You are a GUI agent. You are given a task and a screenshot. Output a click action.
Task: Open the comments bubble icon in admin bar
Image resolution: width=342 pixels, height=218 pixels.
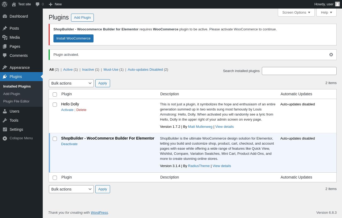pos(38,4)
